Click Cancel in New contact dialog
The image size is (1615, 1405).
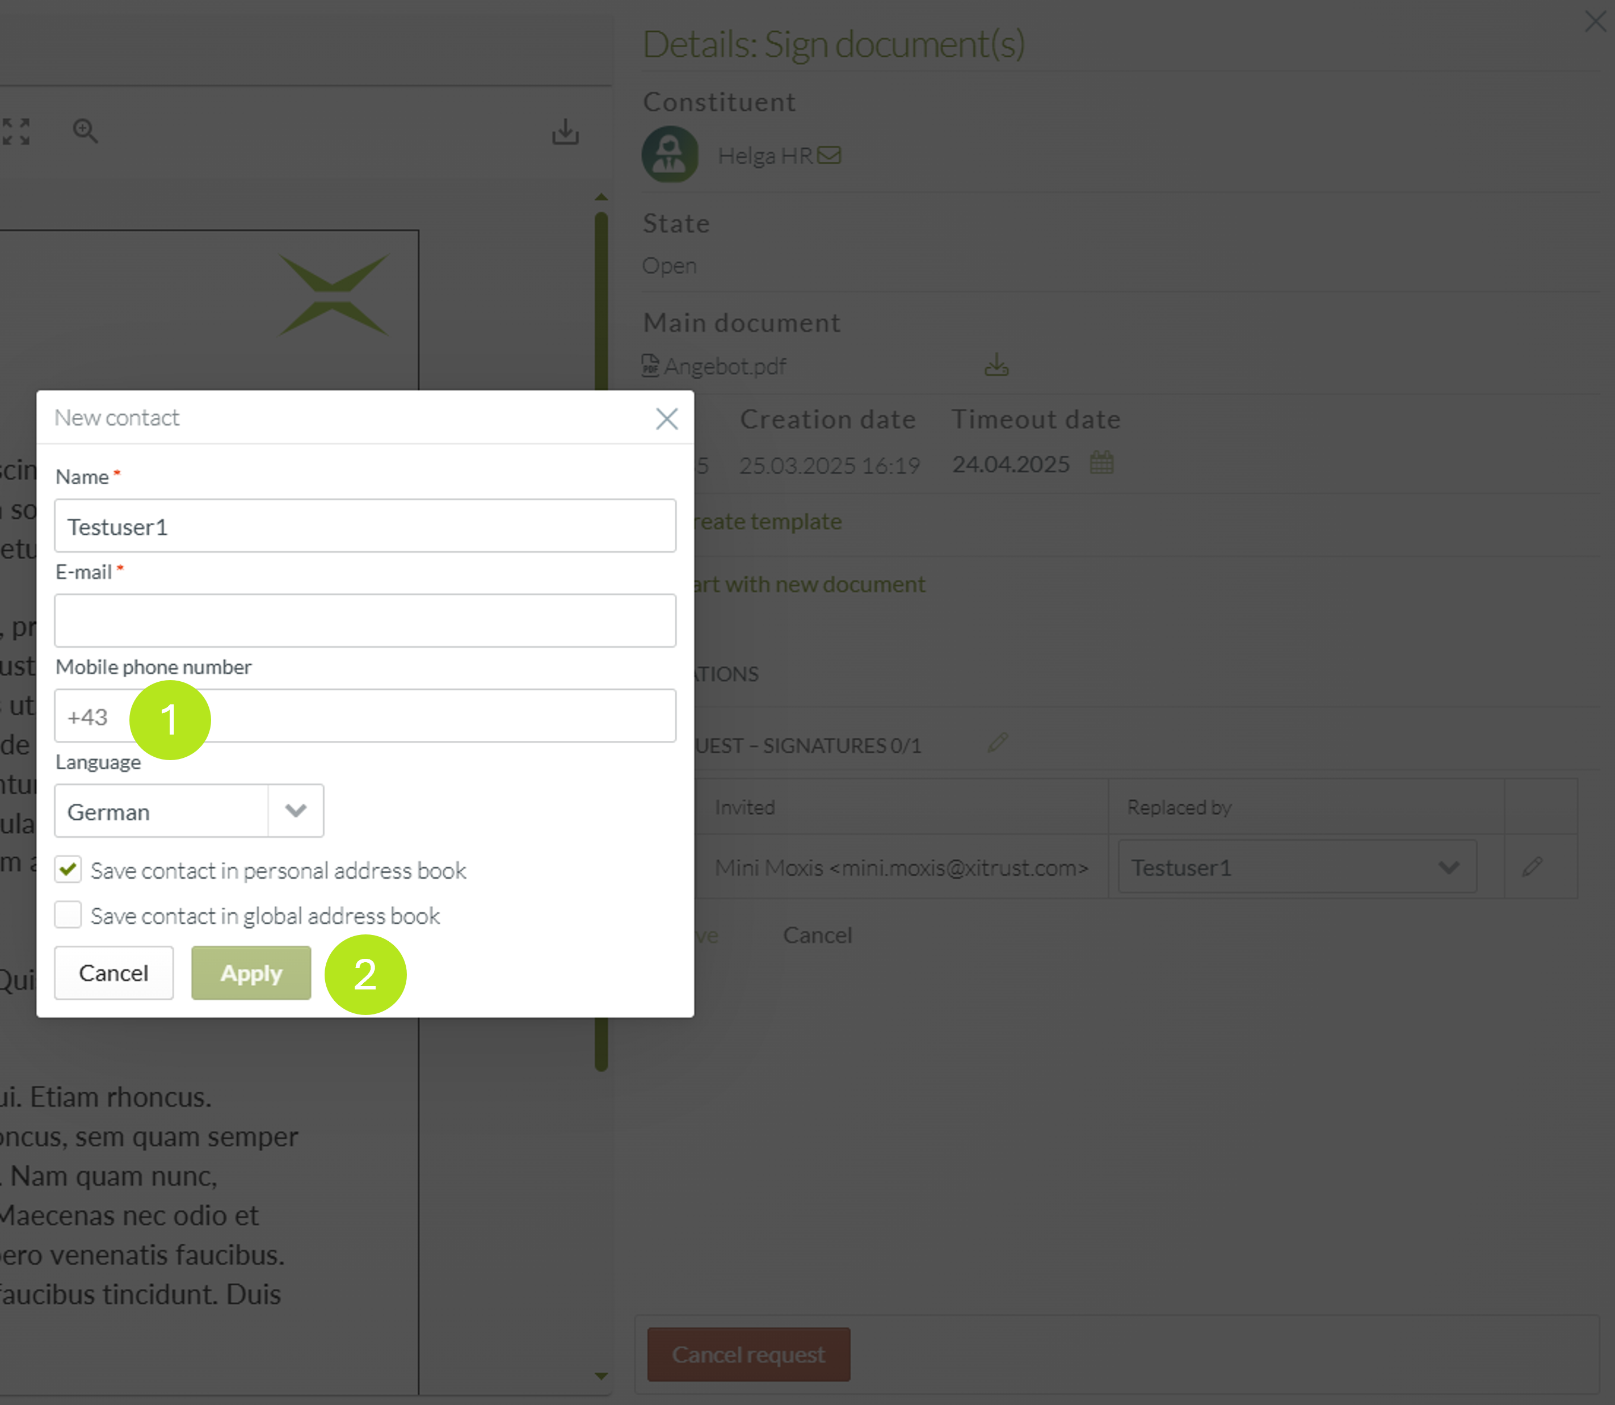coord(113,973)
